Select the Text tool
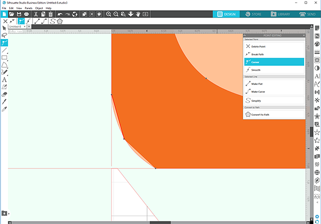Screen dimensions: 321x224 4,80
